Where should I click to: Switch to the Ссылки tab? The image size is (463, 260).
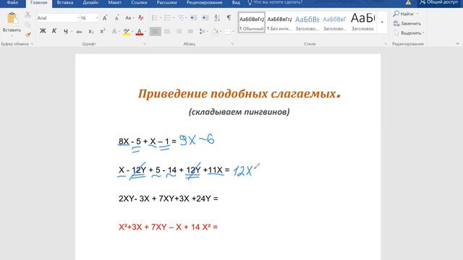[139, 2]
